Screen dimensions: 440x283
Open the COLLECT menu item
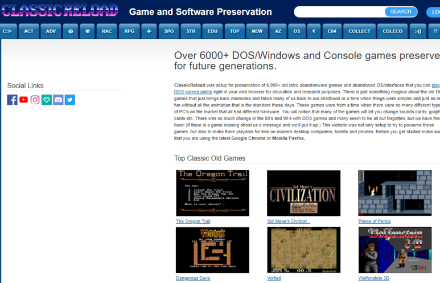pos(360,31)
